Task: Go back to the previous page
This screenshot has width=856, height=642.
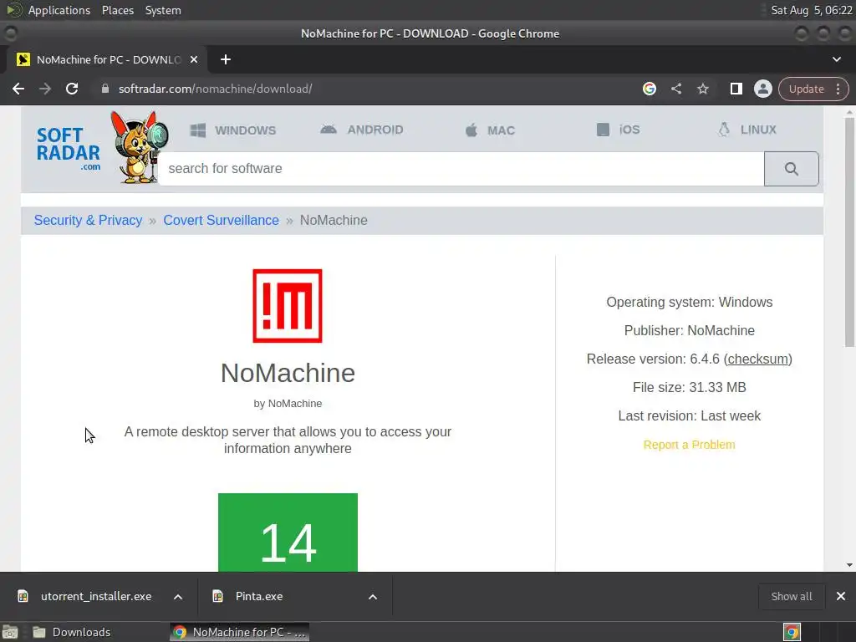Action: coord(18,89)
